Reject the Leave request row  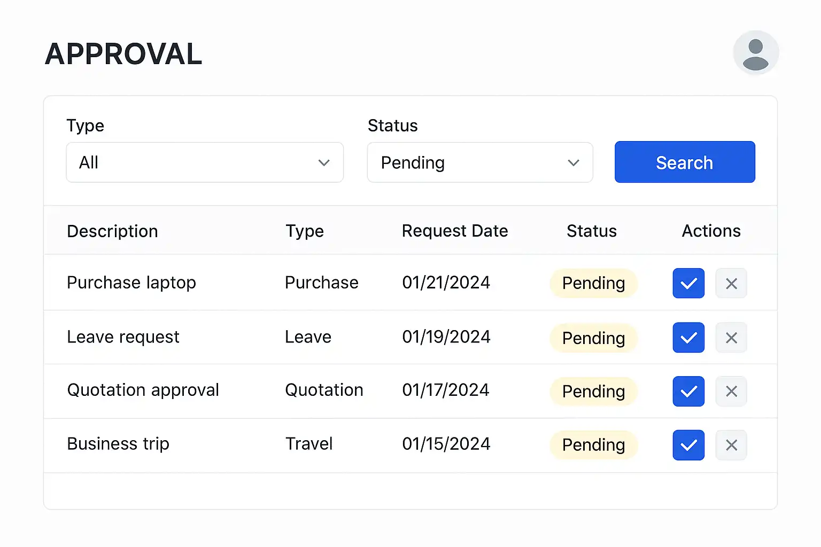click(731, 338)
